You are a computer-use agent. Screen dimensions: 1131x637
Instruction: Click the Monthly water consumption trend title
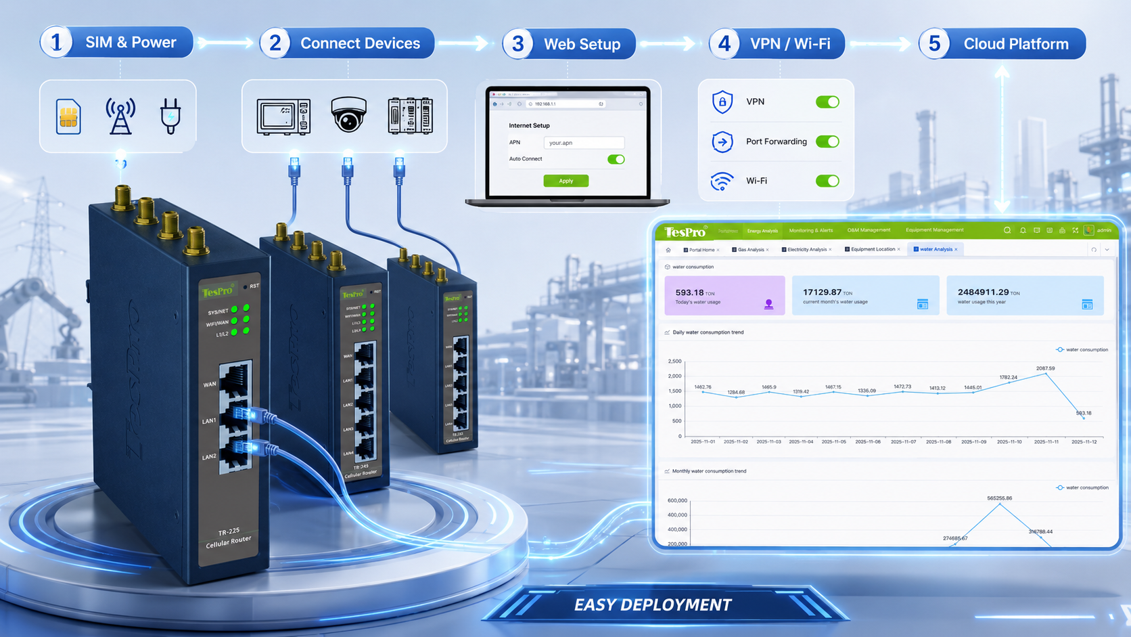pyautogui.click(x=709, y=471)
